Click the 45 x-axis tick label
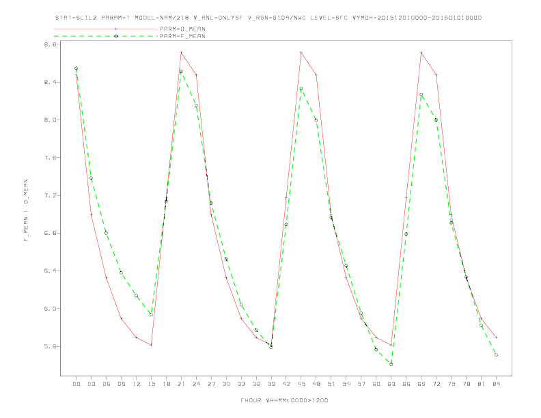This screenshot has width=541, height=418. tap(301, 384)
